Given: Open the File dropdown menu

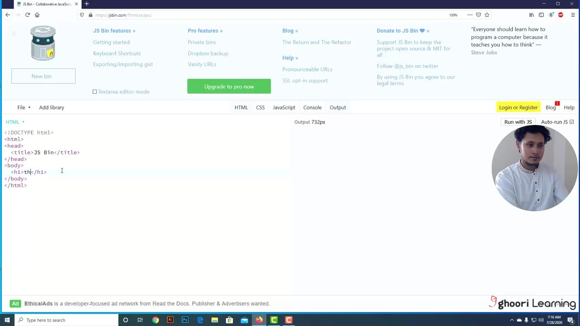Looking at the screenshot, I should coord(24,107).
